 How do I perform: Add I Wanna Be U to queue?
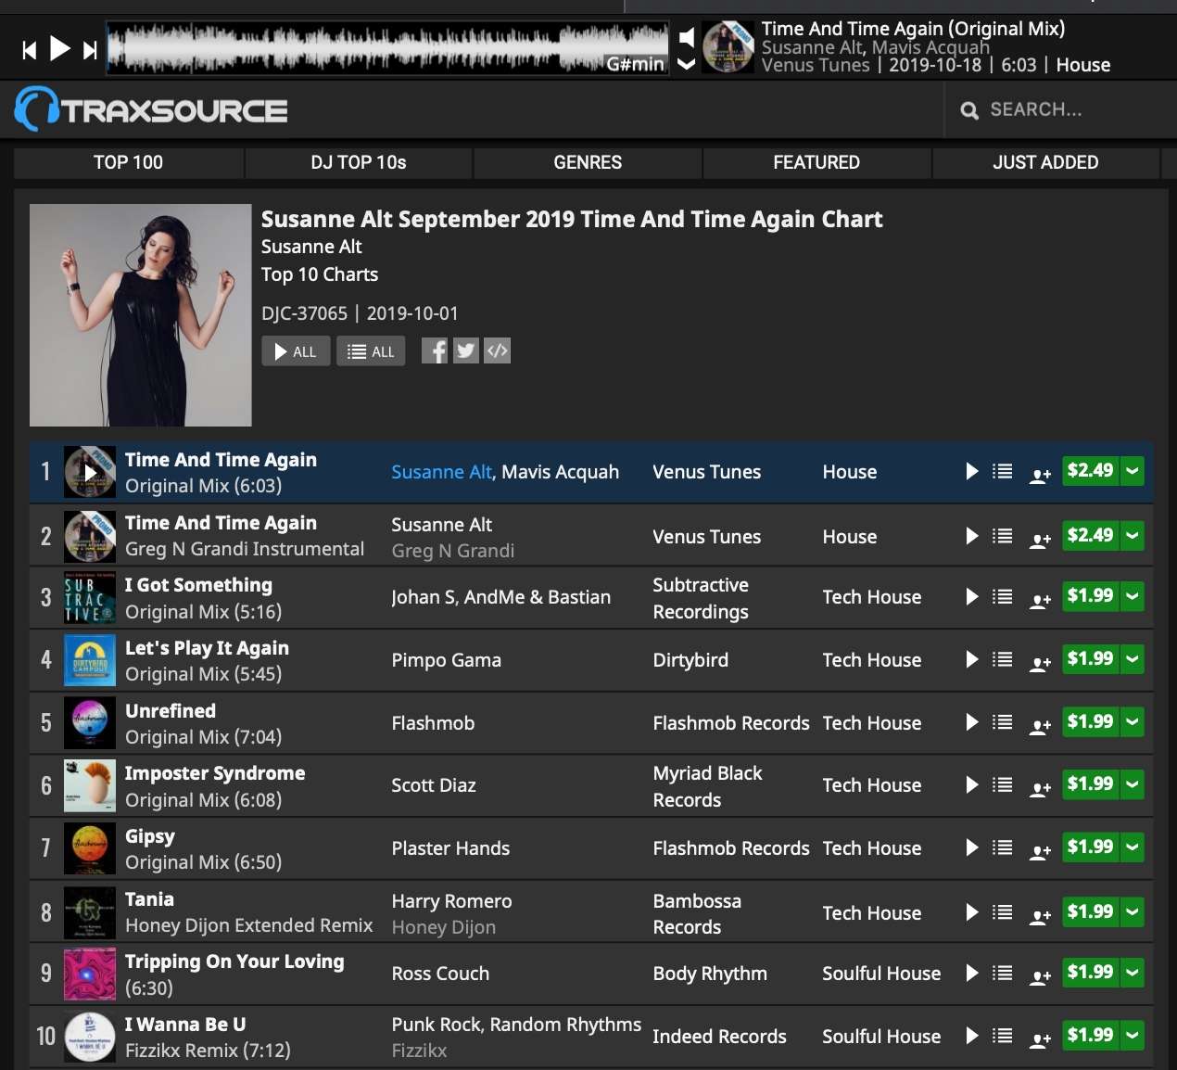(x=1002, y=1036)
